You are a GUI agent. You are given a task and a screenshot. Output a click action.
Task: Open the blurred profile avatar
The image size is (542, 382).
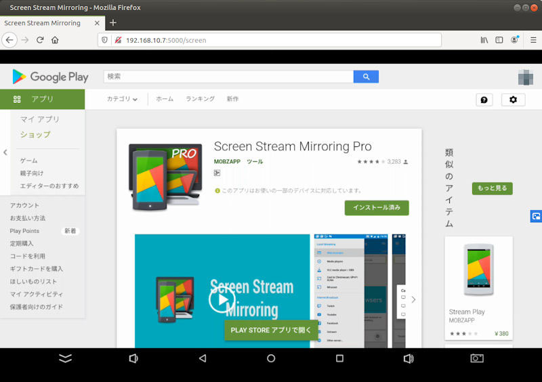tap(526, 77)
